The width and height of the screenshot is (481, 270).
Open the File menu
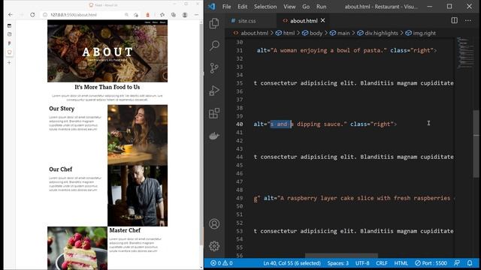pyautogui.click(x=227, y=7)
